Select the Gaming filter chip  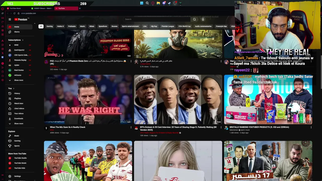50,26
